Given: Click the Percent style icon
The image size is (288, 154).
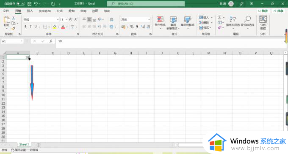Looking at the screenshot, I should [x=132, y=27].
